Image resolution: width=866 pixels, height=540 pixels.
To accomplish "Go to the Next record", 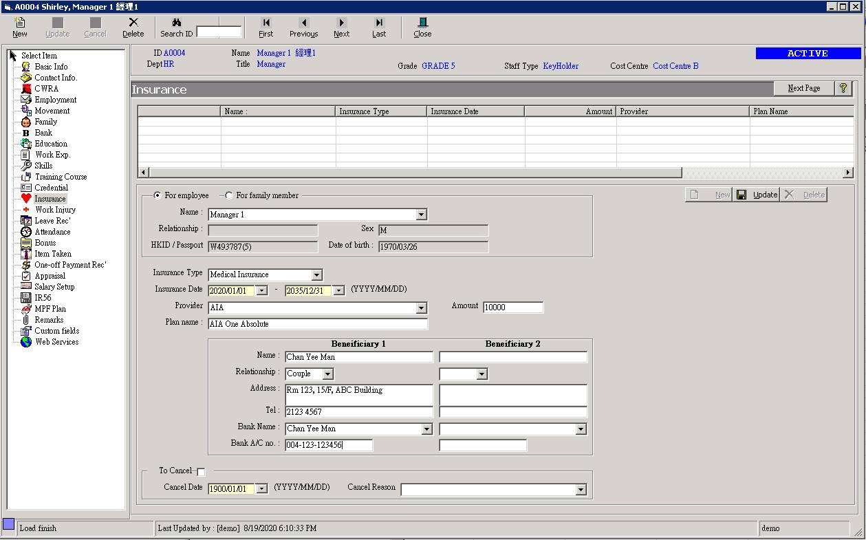I will [x=342, y=28].
